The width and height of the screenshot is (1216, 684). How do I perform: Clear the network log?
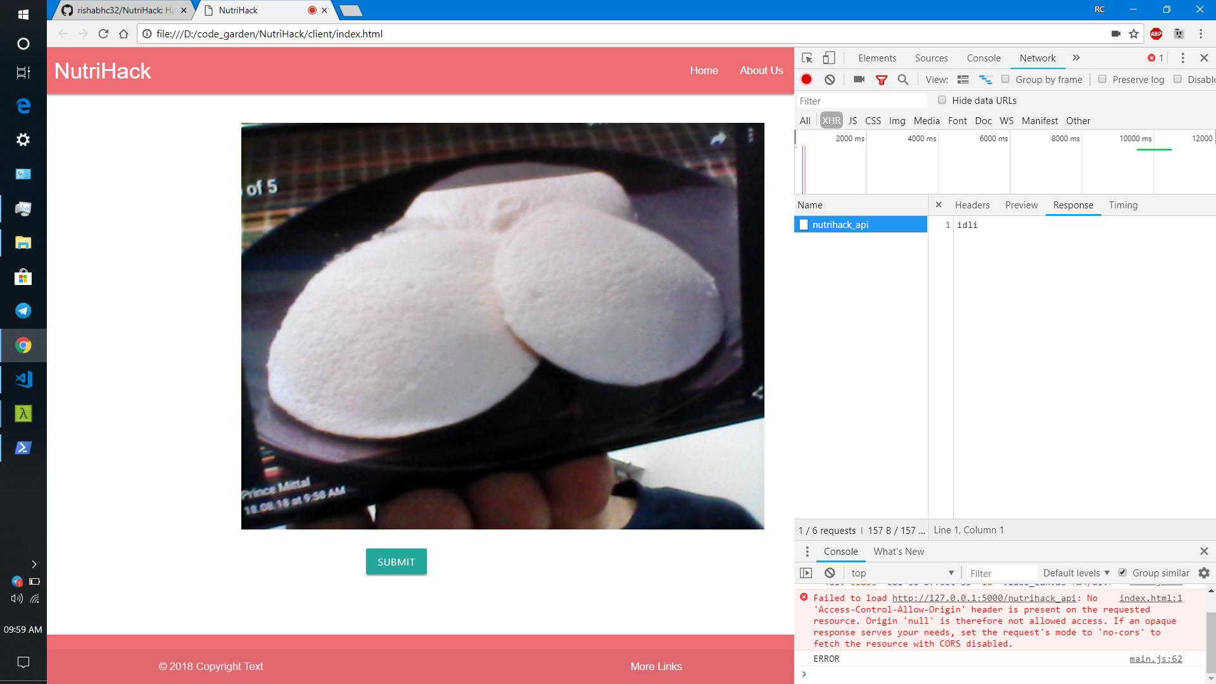point(830,79)
